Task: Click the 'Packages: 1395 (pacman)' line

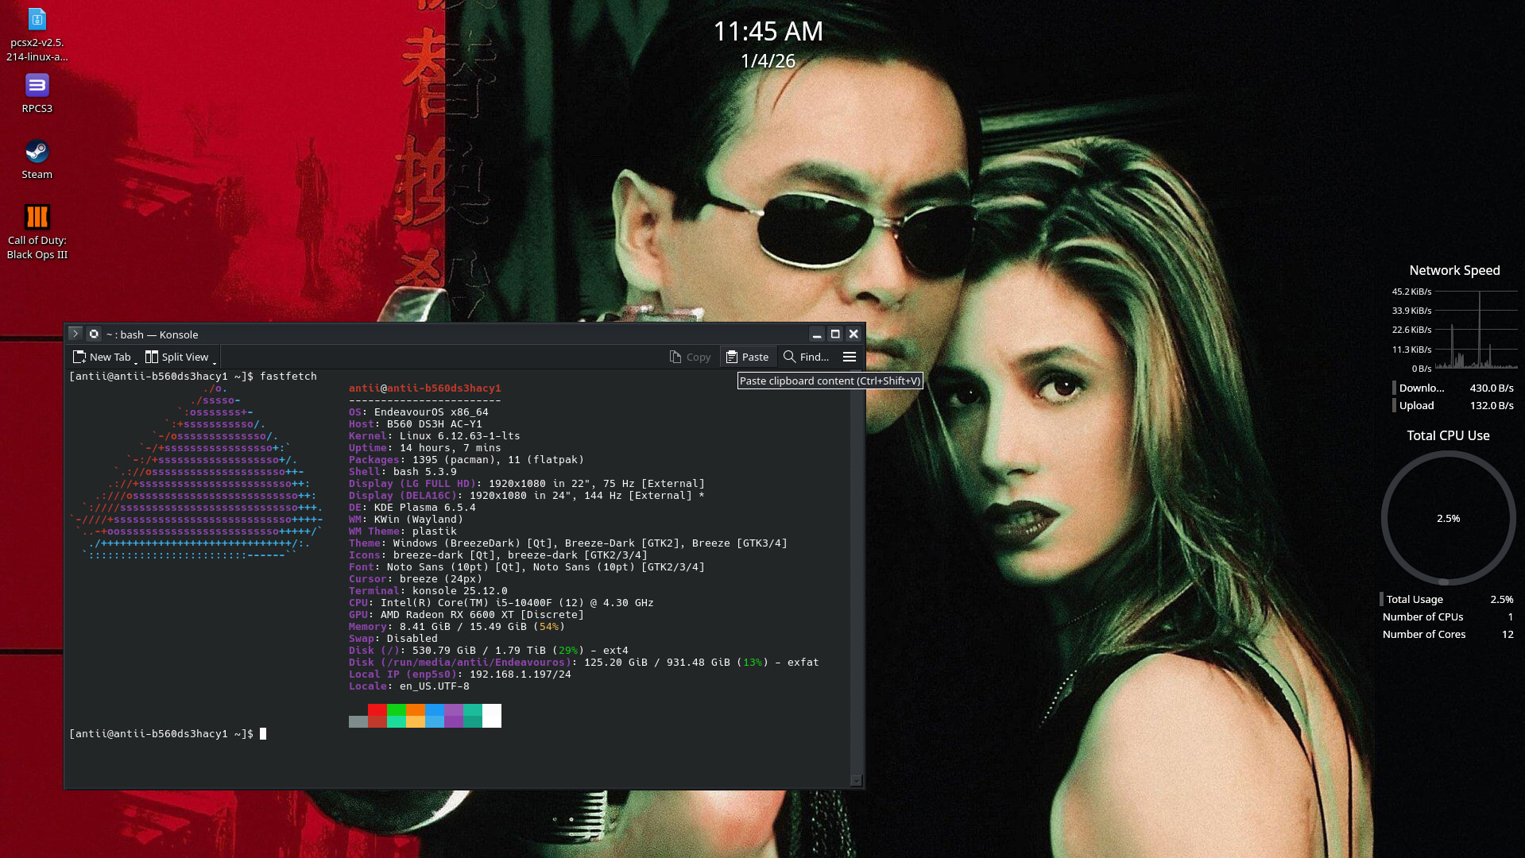Action: 466,459
